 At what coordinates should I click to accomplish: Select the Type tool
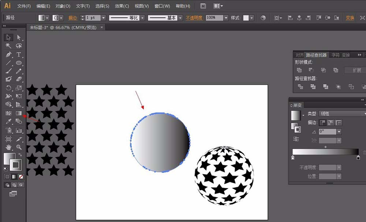coord(18,54)
